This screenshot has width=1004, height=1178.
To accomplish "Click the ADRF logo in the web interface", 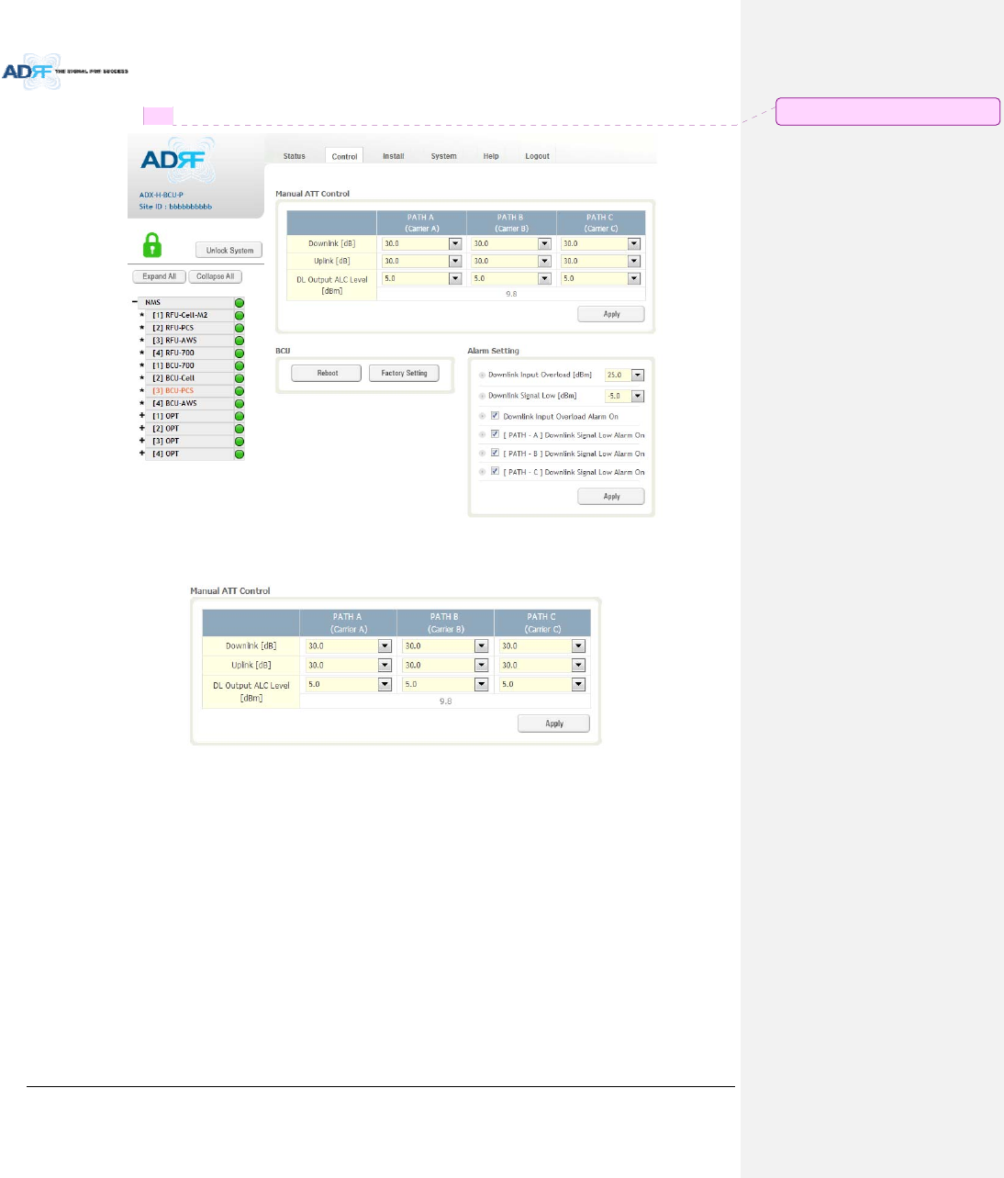I will tap(177, 160).
